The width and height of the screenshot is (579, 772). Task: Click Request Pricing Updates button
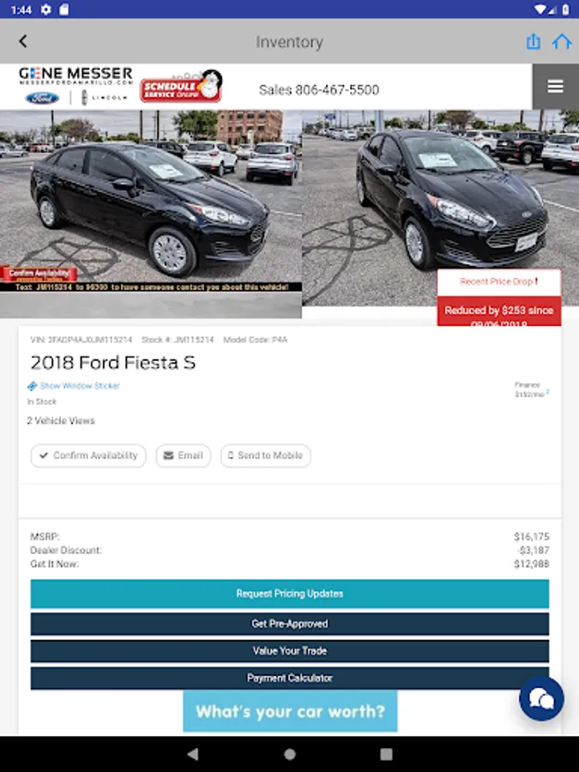tap(290, 594)
